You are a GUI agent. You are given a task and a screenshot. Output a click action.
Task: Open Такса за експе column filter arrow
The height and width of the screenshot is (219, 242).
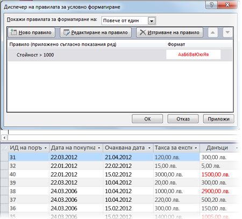pos(196,148)
